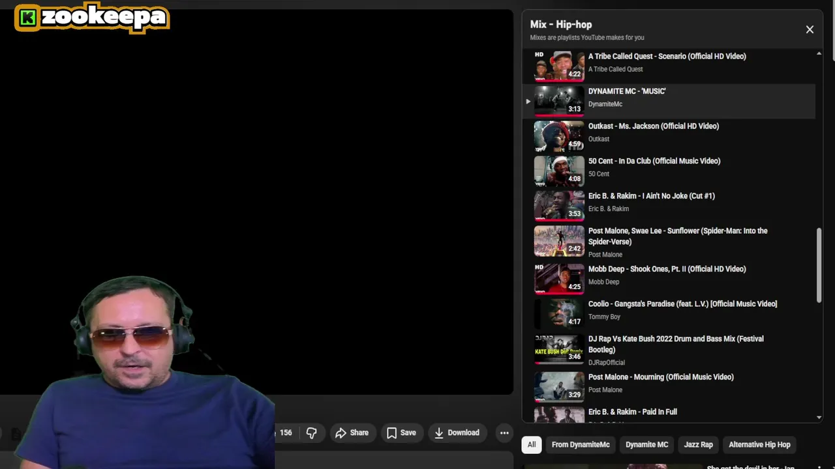Viewport: 835px width, 469px height.
Task: Open Outkast Ms. Jackson thumbnail
Action: tap(559, 135)
